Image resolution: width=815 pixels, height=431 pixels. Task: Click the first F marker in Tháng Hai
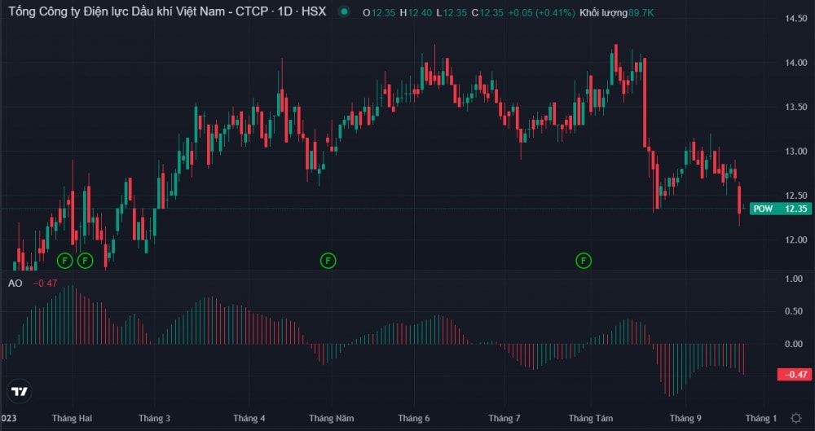[x=64, y=261]
